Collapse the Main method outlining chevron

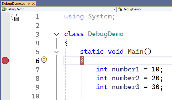click(56, 52)
